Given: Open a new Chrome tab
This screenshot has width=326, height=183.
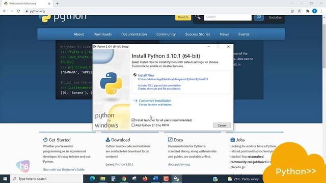Looking at the screenshot, I should (x=57, y=4).
